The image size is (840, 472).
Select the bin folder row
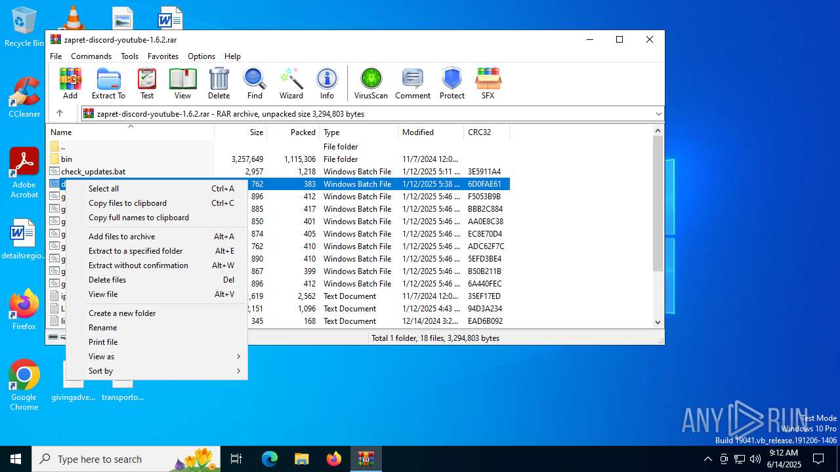coord(278,159)
